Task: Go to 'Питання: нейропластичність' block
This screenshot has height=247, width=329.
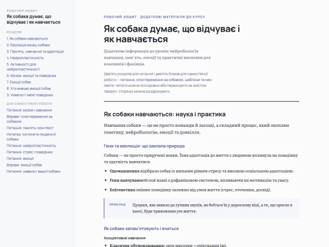Action: coord(31,146)
